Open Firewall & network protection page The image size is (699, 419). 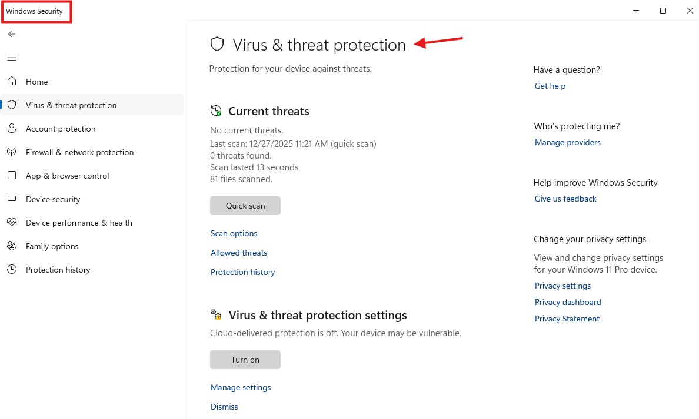pyautogui.click(x=79, y=152)
